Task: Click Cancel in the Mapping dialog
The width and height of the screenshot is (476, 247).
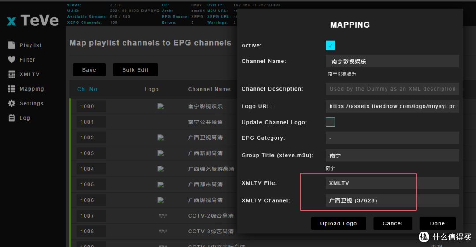Action: pos(393,223)
